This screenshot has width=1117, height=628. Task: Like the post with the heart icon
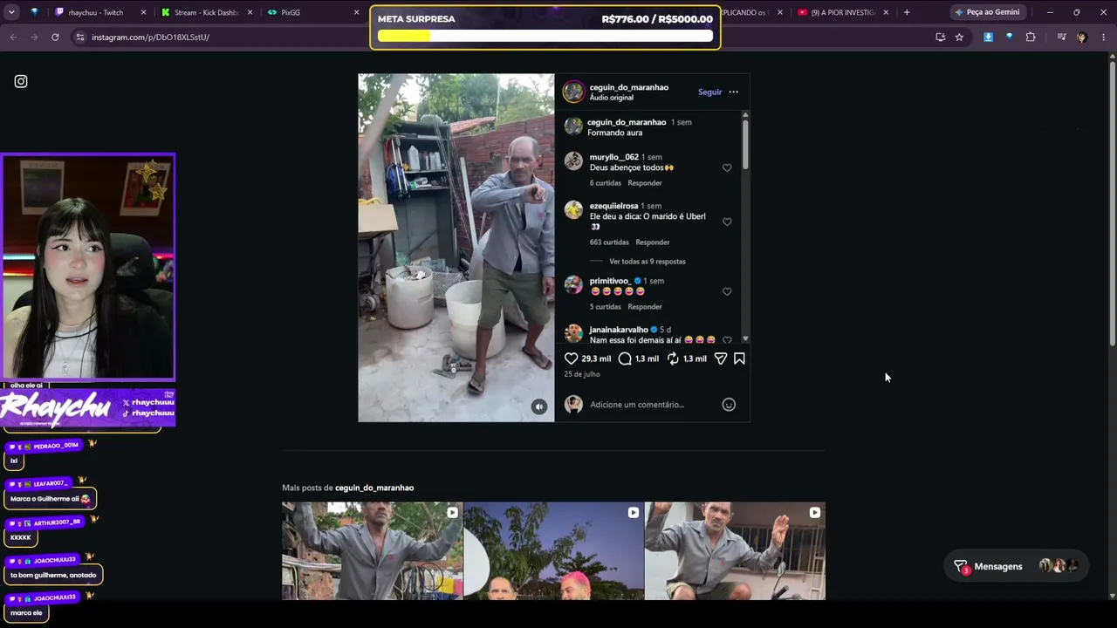571,358
